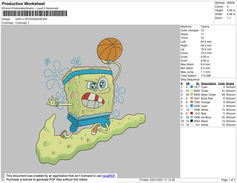Click the 'Left:' label
This screenshot has height=183, width=237.
pos(183,42)
